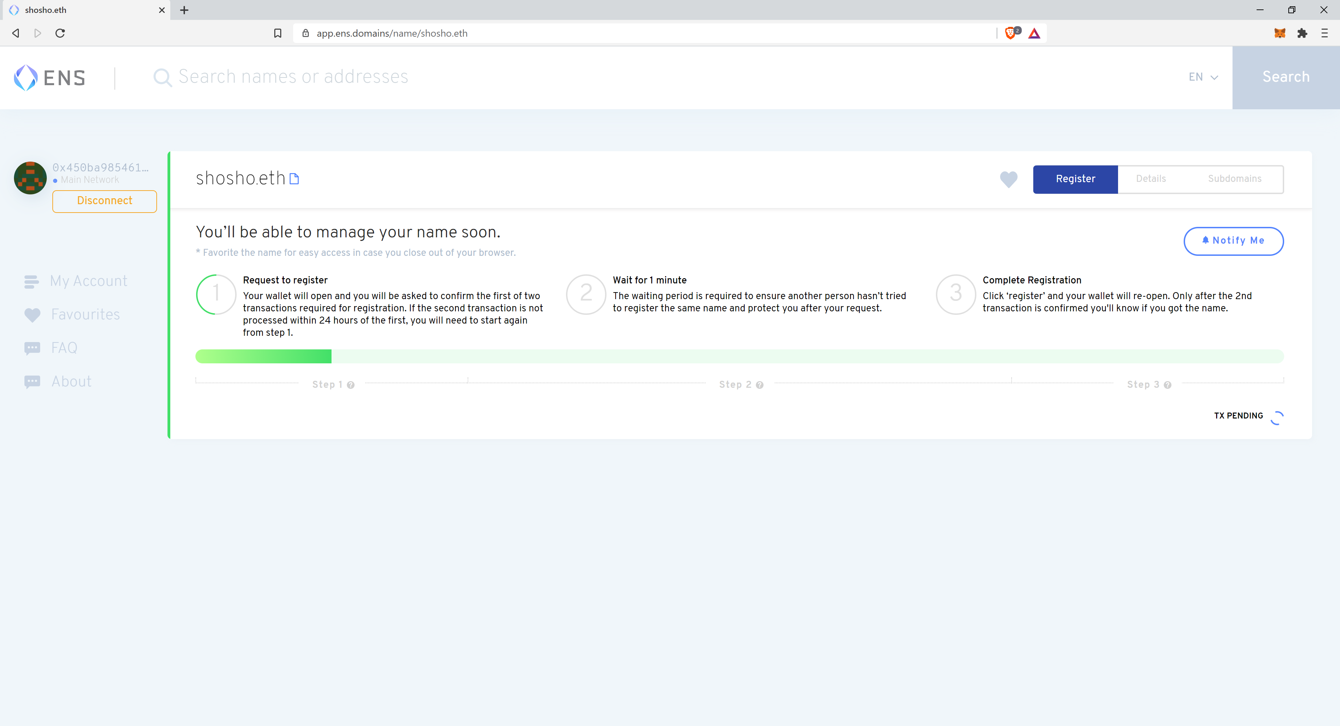Screen dimensions: 1340x726
Task: Click the Step 1 help question icon
Action: click(351, 385)
